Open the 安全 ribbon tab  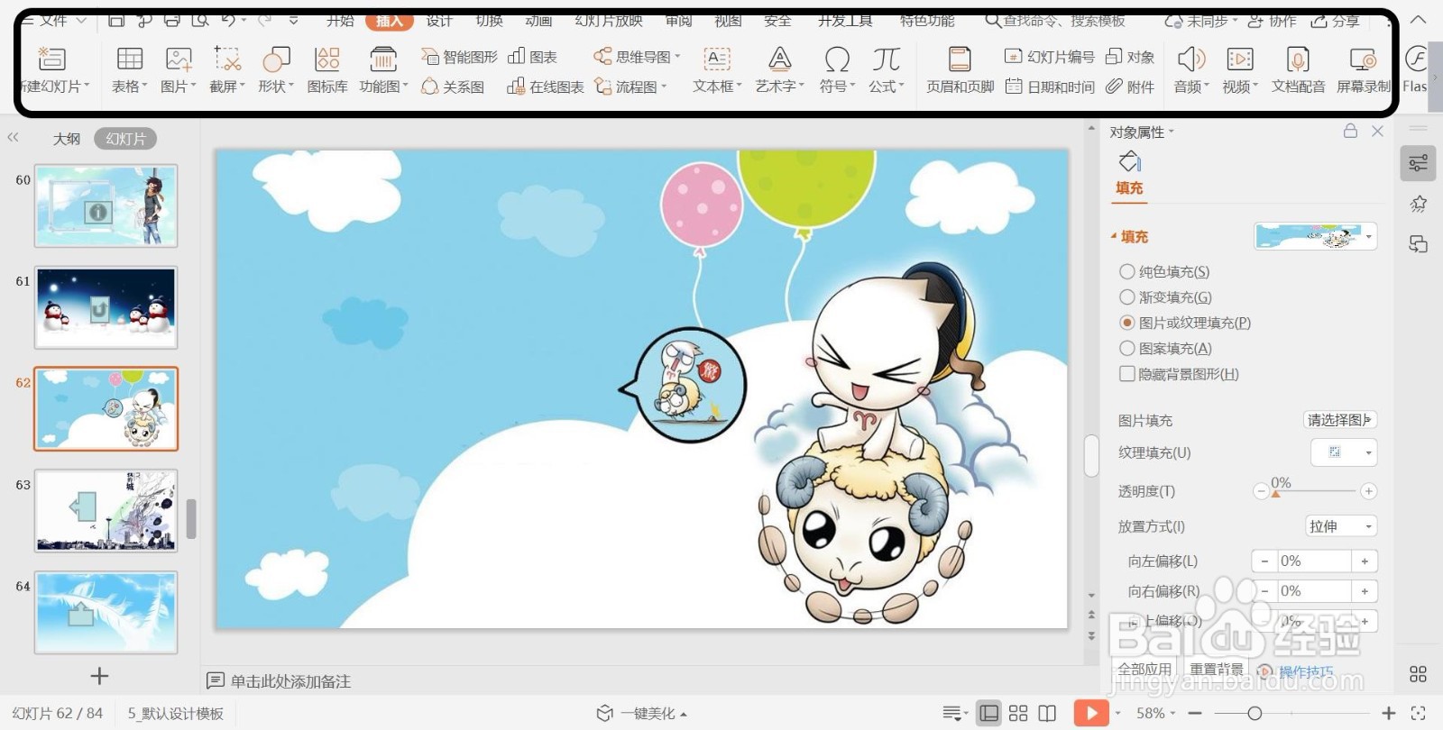[x=777, y=21]
